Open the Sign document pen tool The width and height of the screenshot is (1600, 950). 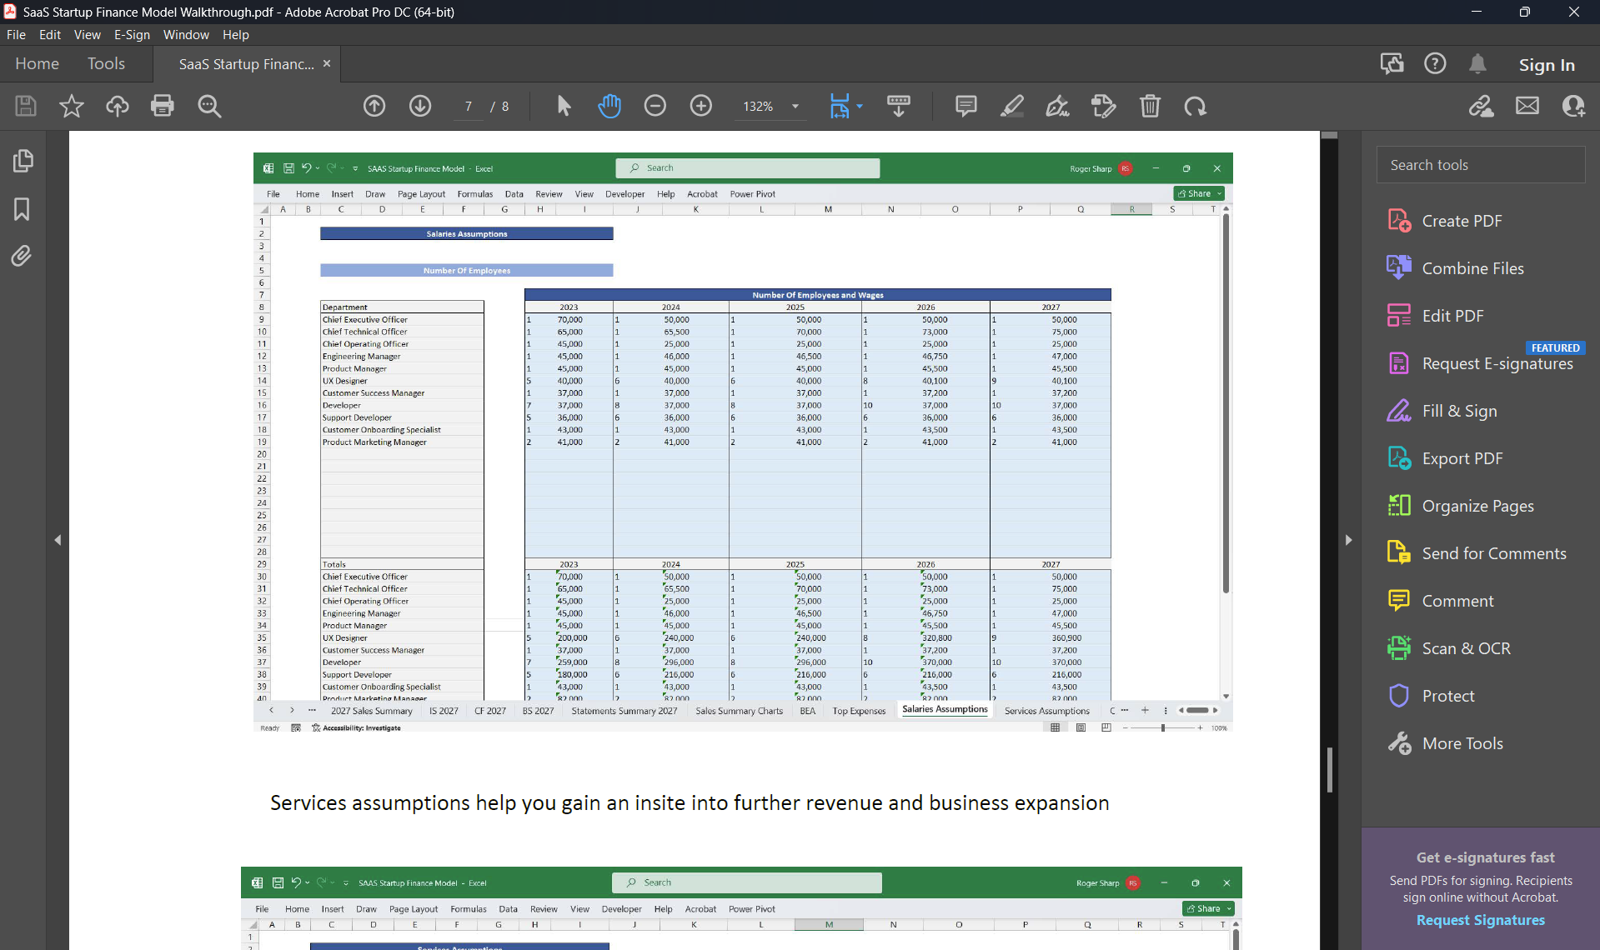pos(1058,106)
